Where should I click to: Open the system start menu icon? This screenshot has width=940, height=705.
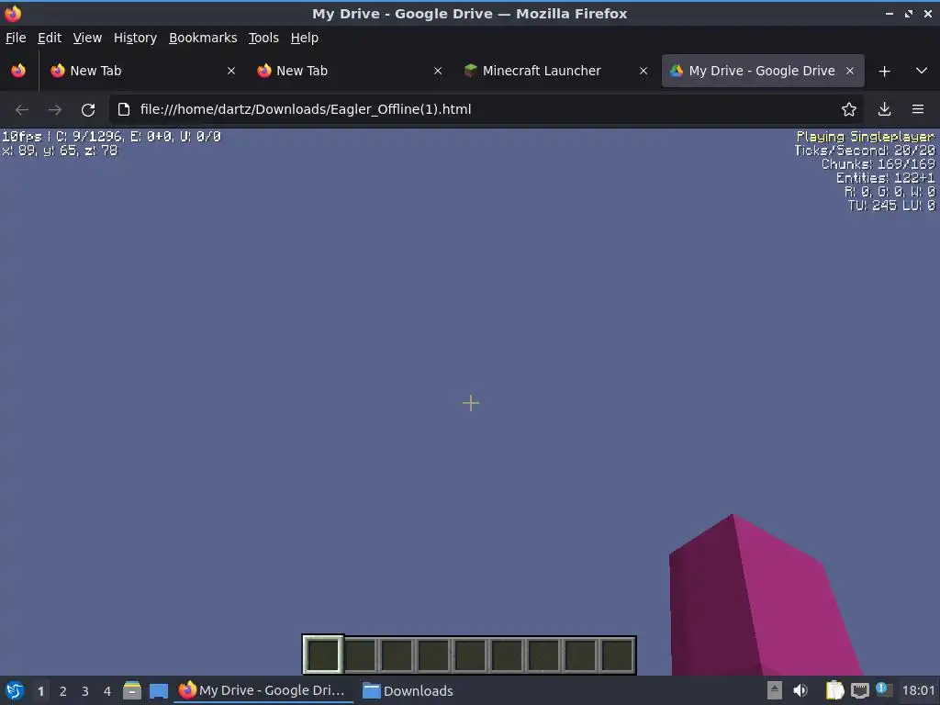point(15,690)
